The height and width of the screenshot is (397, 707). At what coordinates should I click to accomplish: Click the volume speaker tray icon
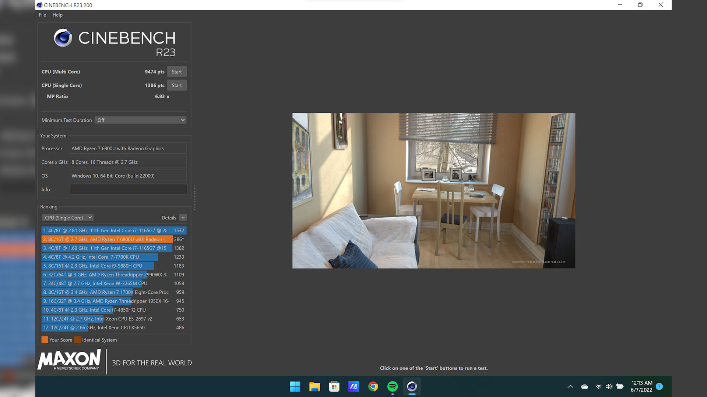(x=609, y=386)
